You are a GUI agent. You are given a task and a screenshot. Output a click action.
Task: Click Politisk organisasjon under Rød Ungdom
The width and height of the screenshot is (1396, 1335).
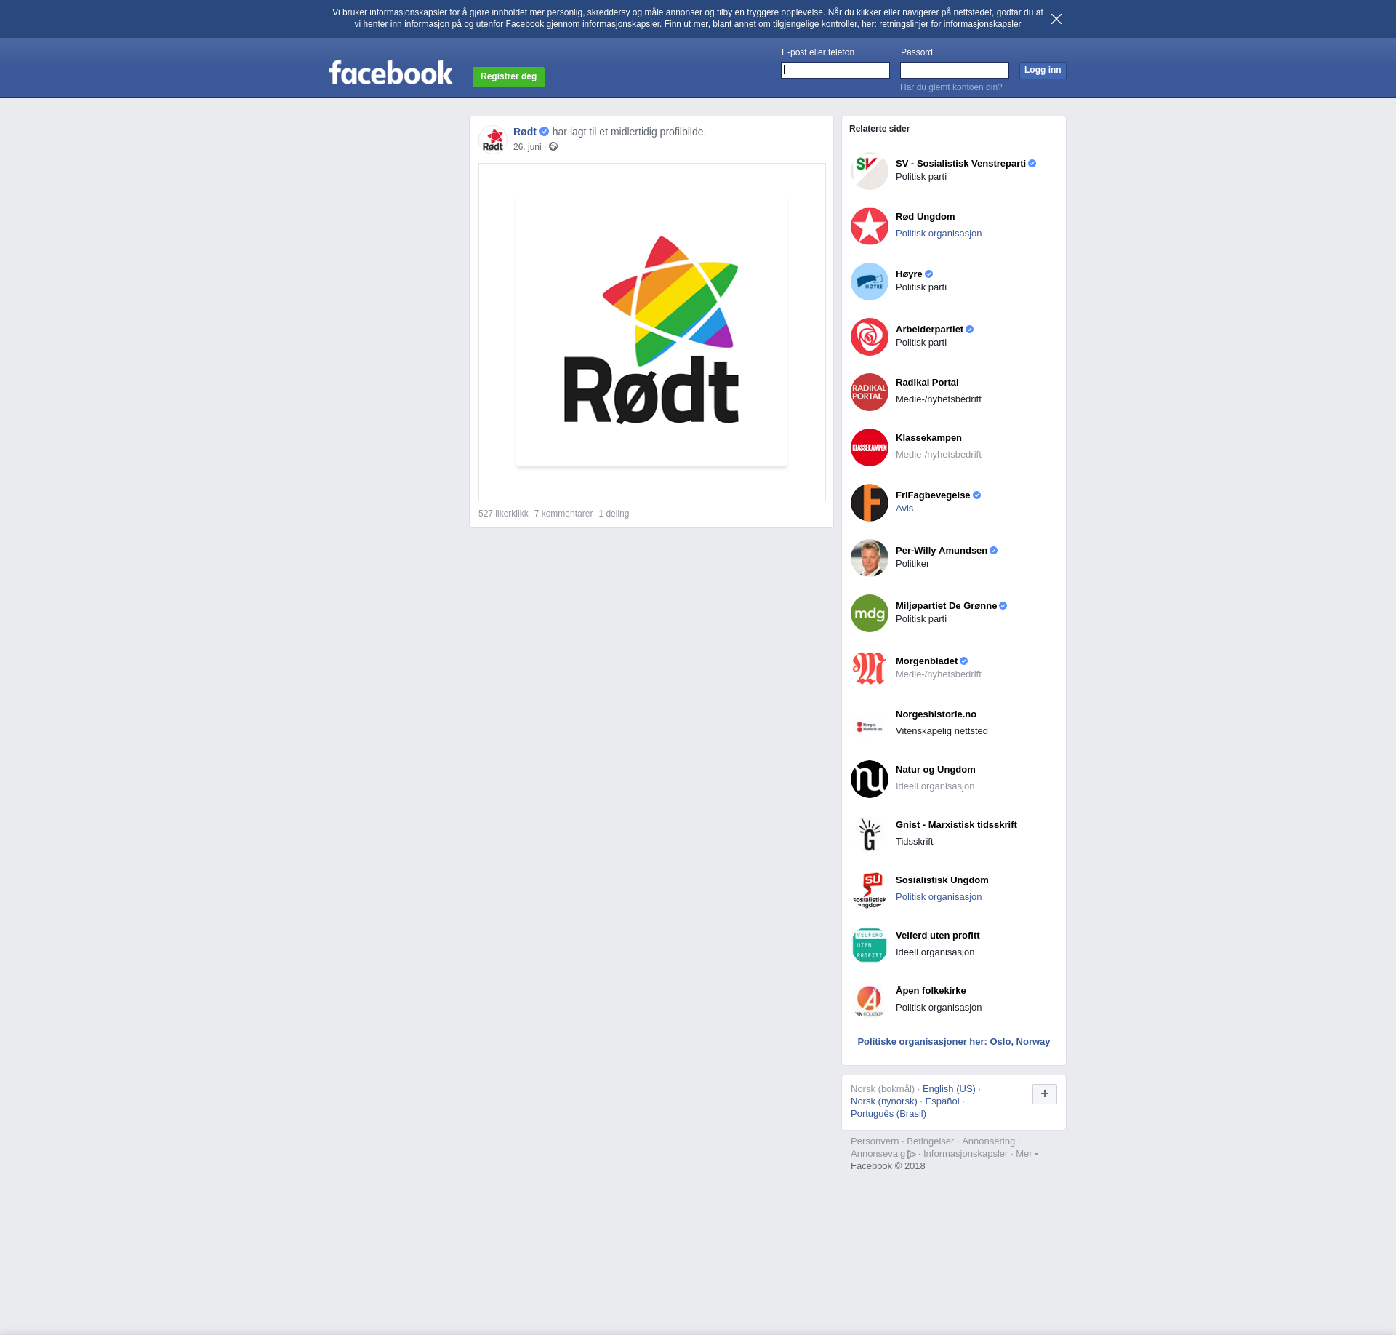pyautogui.click(x=939, y=234)
